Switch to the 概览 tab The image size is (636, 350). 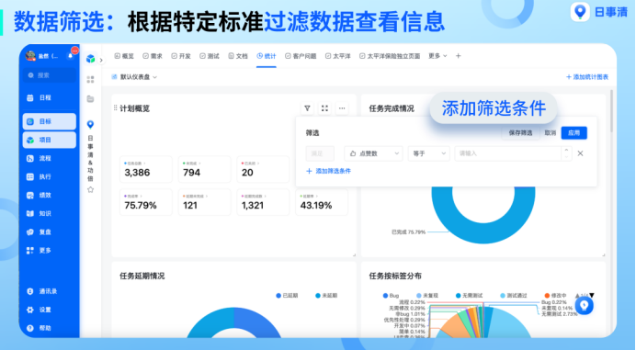[x=124, y=56]
